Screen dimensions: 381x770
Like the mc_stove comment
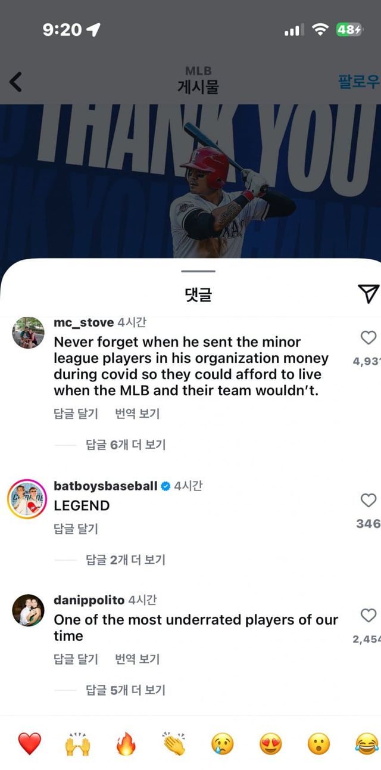click(368, 338)
